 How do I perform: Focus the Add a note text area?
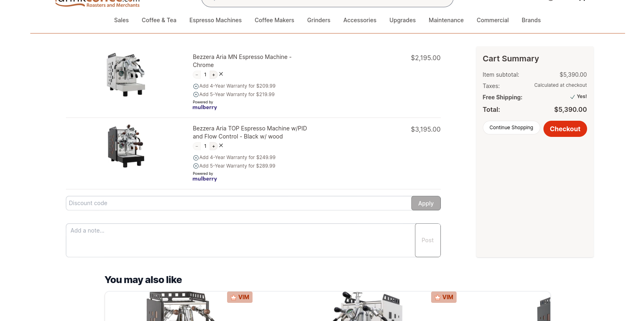pos(240,240)
